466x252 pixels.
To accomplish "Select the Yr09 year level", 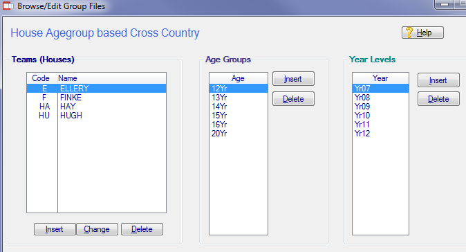I will (x=380, y=107).
